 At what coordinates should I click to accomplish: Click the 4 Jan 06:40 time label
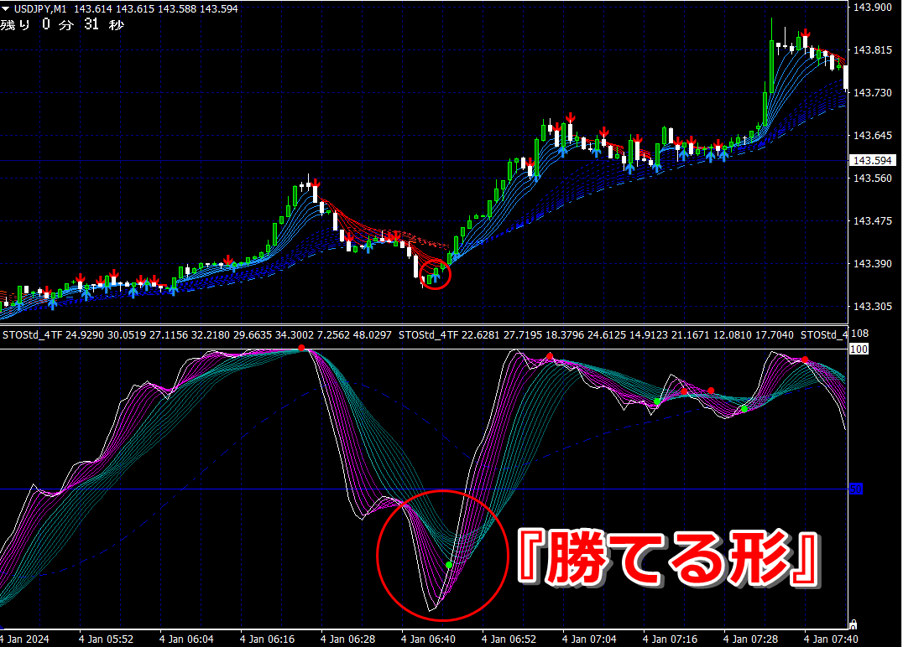(x=429, y=639)
